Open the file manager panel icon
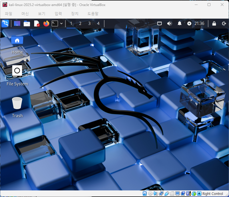 27,23
